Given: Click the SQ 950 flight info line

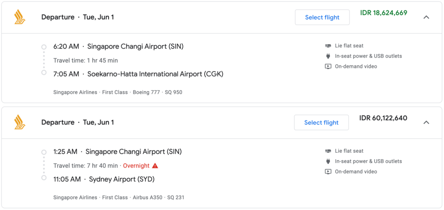Looking at the screenshot, I should 118,92.
